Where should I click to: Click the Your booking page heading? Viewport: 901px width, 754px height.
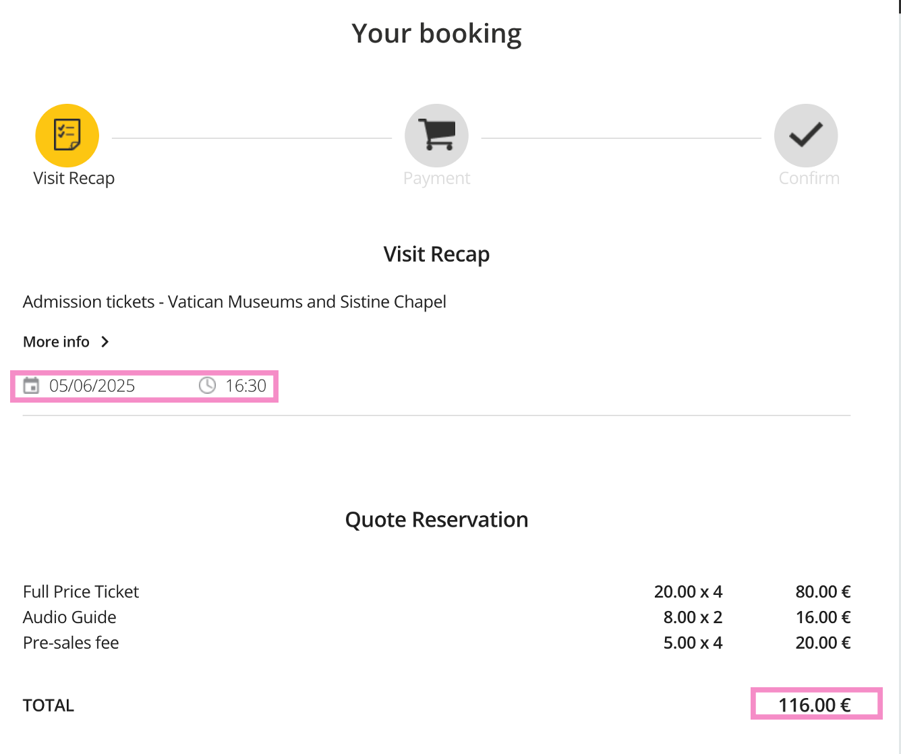tap(436, 34)
